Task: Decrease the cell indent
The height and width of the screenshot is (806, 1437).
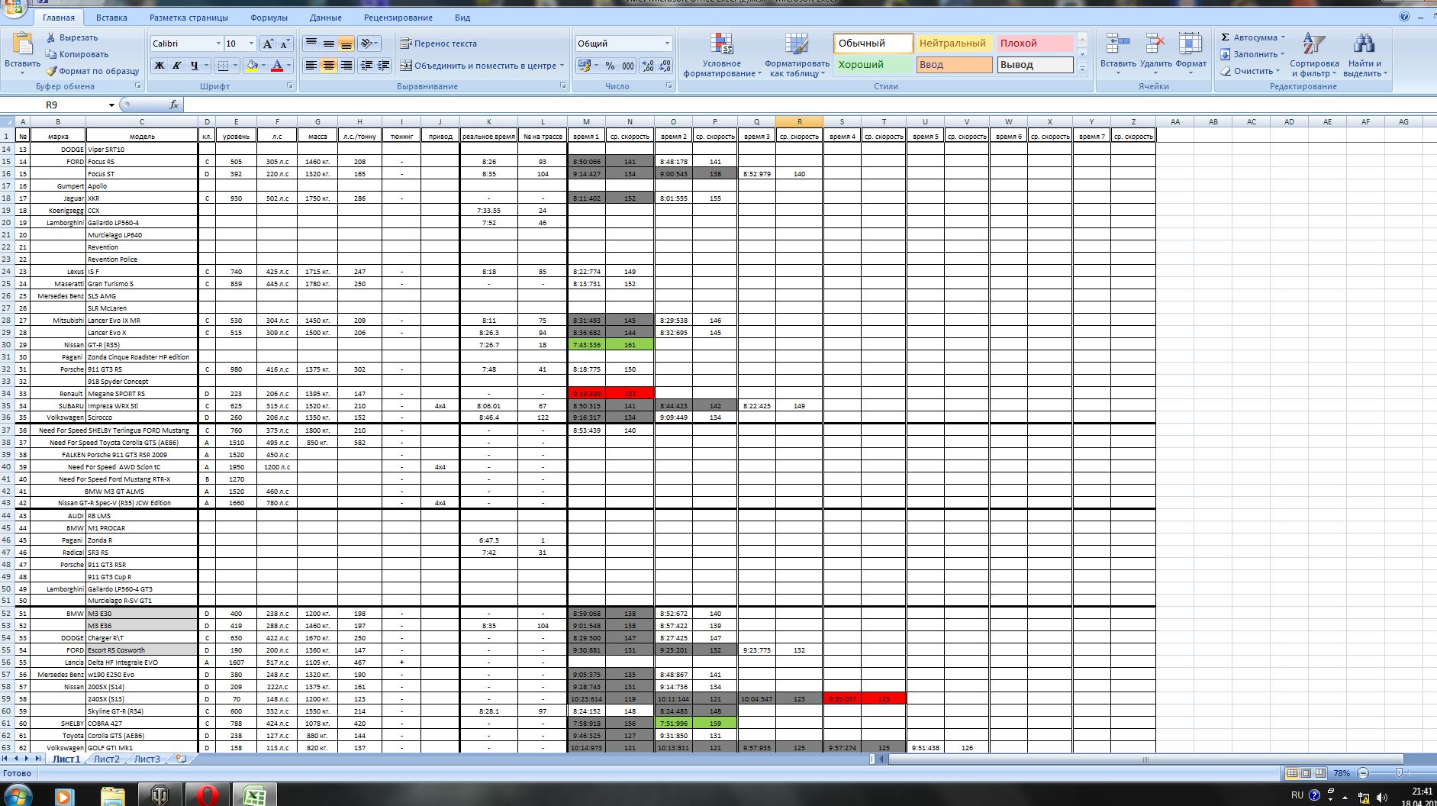Action: [x=366, y=66]
